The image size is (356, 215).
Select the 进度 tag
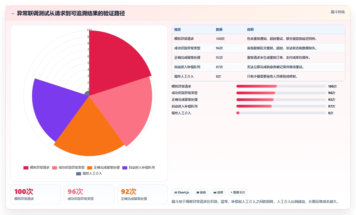pos(218,192)
